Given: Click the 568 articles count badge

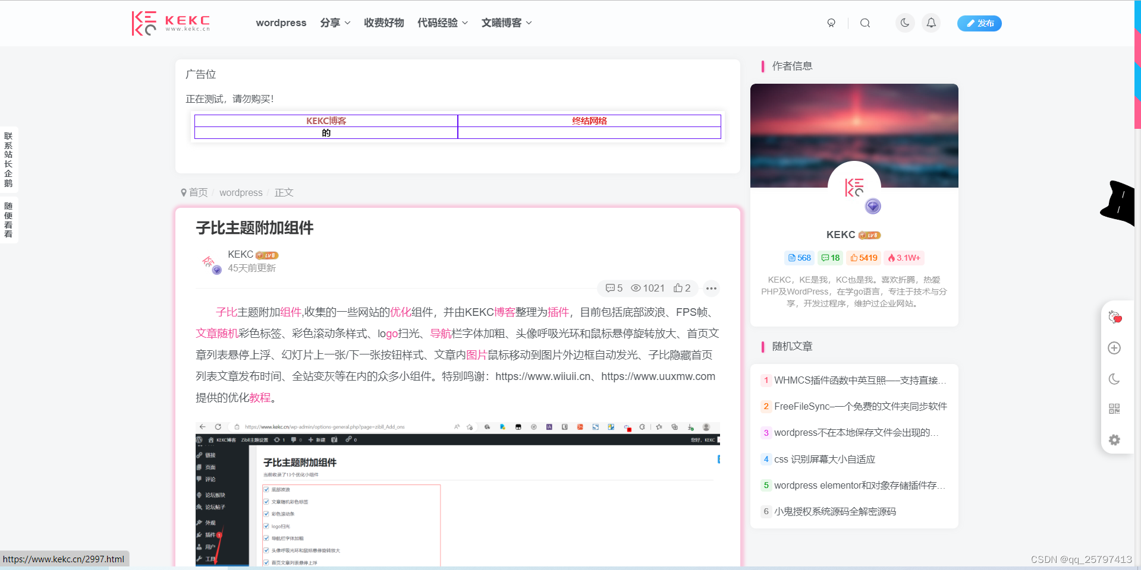Looking at the screenshot, I should click(x=800, y=258).
